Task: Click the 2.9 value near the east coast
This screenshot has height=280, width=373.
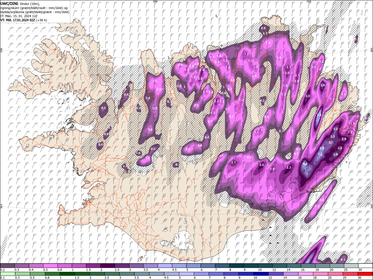Action: click(x=344, y=139)
